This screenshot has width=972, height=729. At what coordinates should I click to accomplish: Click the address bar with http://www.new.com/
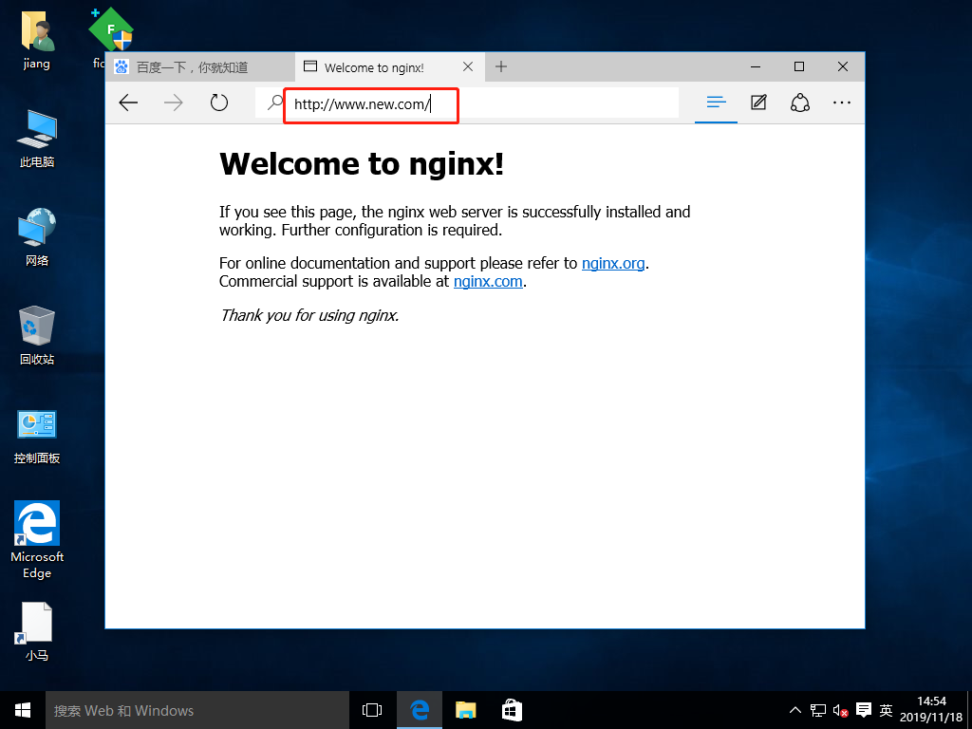(467, 103)
